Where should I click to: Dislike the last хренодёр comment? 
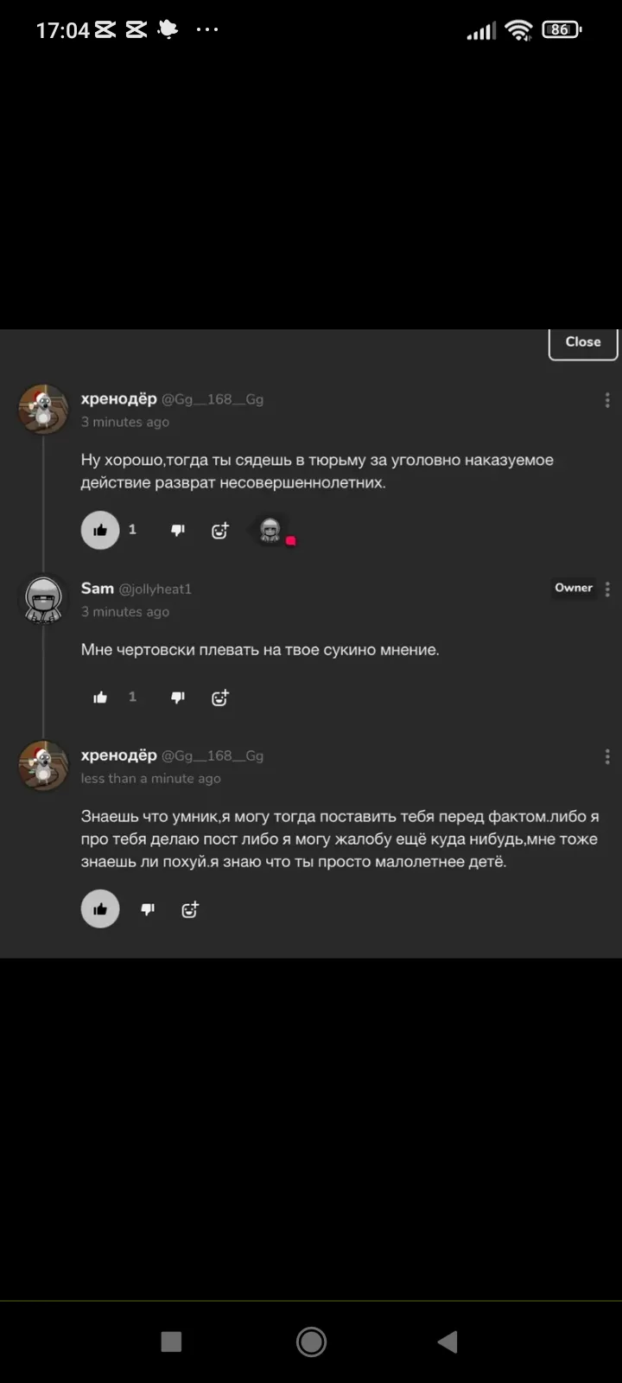coord(148,909)
